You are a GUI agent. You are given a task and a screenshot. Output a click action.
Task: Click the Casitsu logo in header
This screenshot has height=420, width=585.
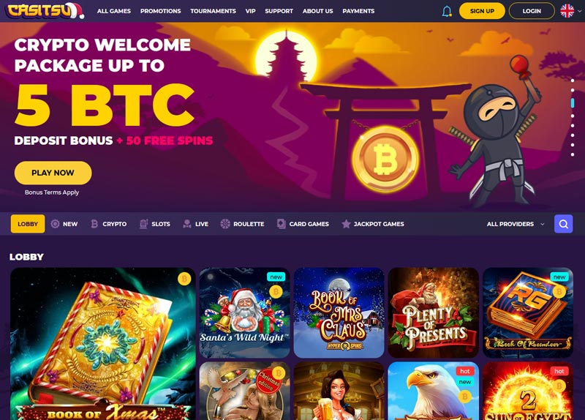coord(45,10)
